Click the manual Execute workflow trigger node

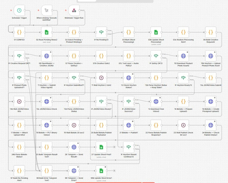pos(46,10)
